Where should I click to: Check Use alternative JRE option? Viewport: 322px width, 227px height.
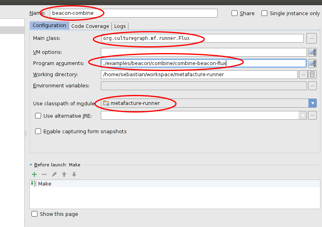[38, 116]
